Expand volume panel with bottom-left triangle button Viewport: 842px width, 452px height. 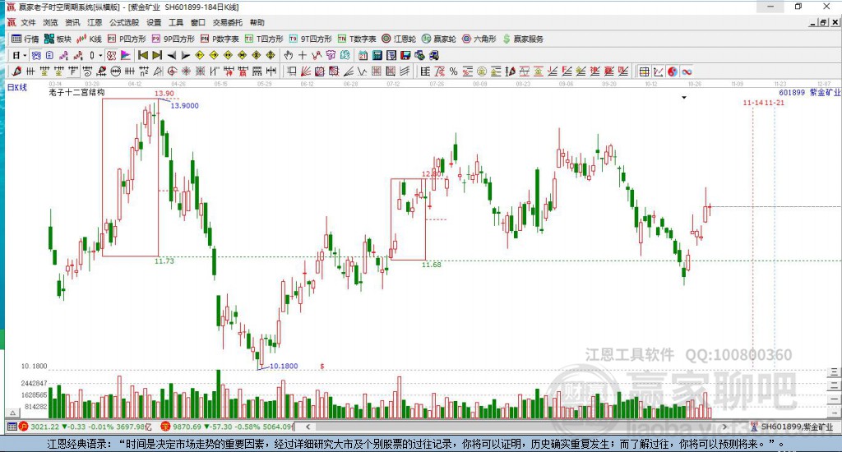pos(12,413)
